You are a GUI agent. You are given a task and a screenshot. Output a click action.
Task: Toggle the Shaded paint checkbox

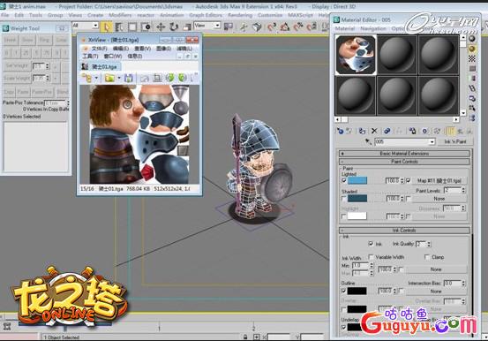pyautogui.click(x=344, y=198)
